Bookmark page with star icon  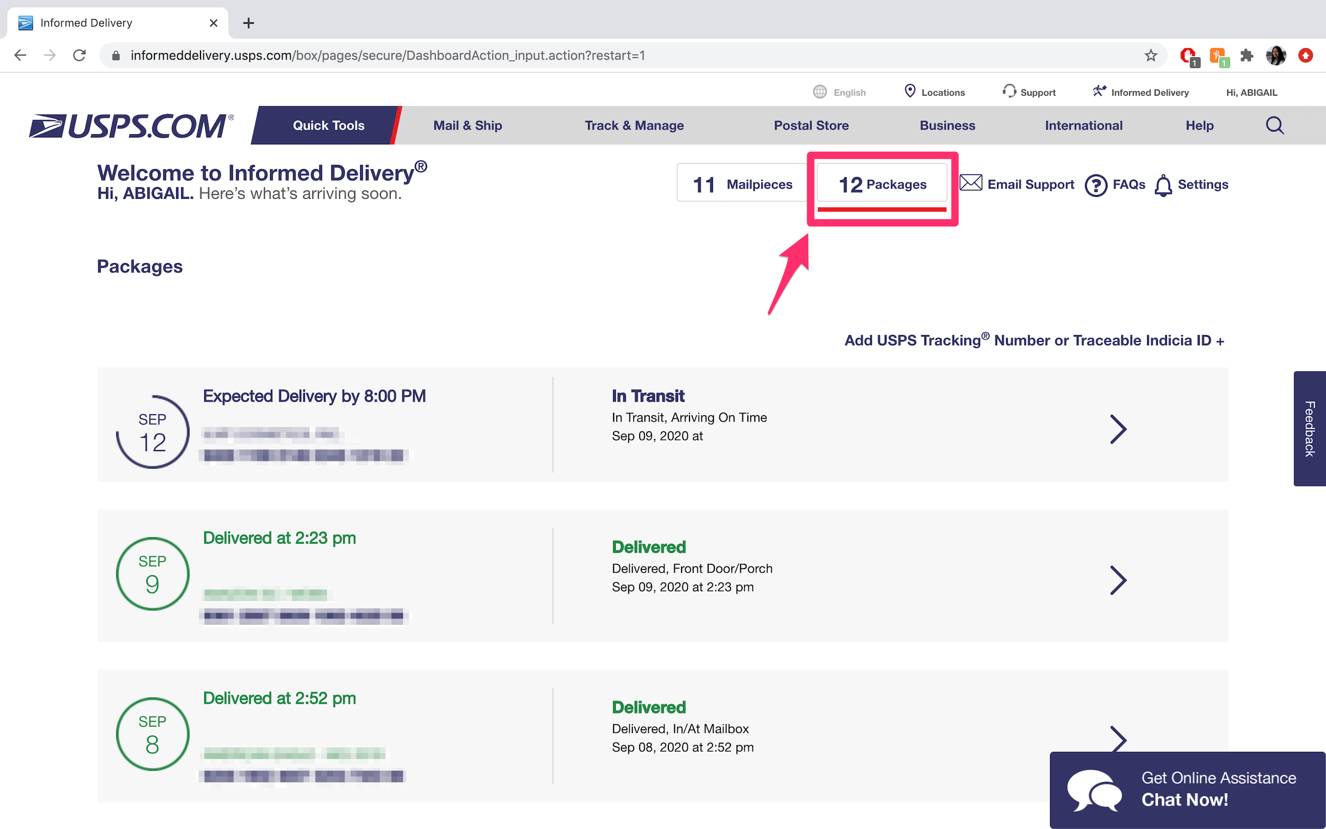(1150, 55)
